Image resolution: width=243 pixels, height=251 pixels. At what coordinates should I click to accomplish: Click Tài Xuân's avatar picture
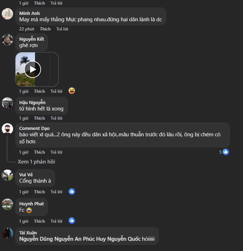click(x=7, y=233)
